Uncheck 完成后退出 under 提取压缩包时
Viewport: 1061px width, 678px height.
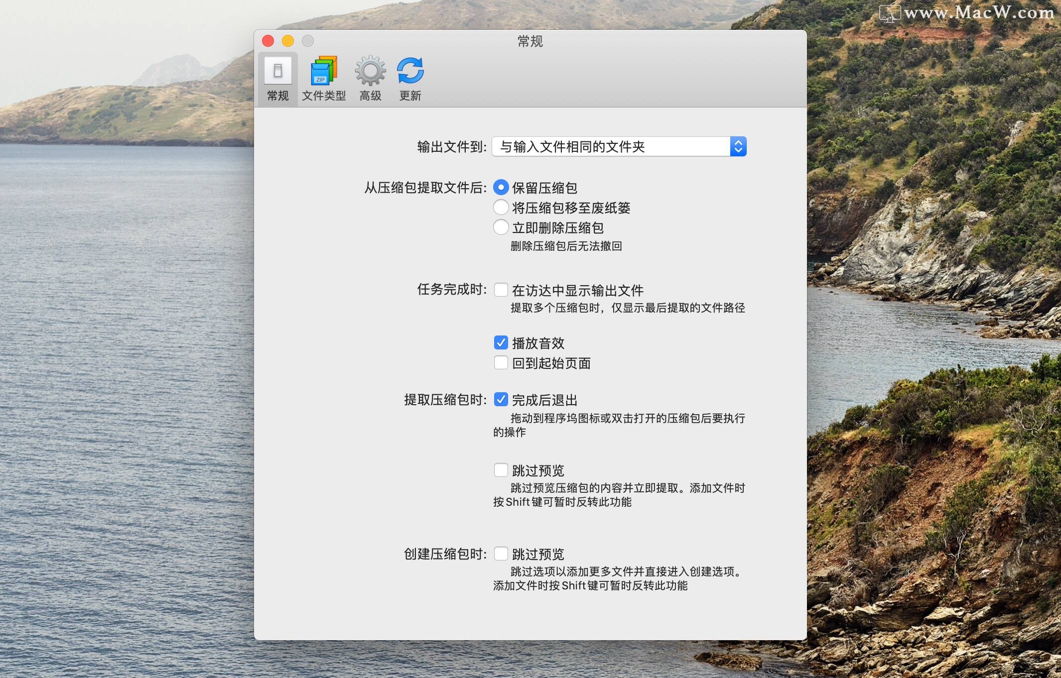pyautogui.click(x=501, y=400)
